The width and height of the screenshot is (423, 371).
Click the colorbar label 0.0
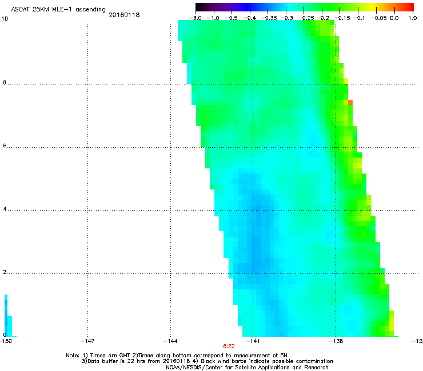click(x=394, y=18)
